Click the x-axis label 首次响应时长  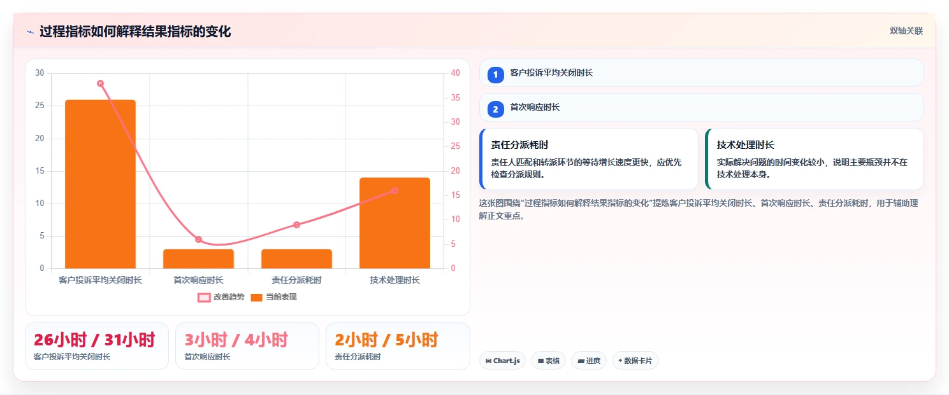point(198,280)
